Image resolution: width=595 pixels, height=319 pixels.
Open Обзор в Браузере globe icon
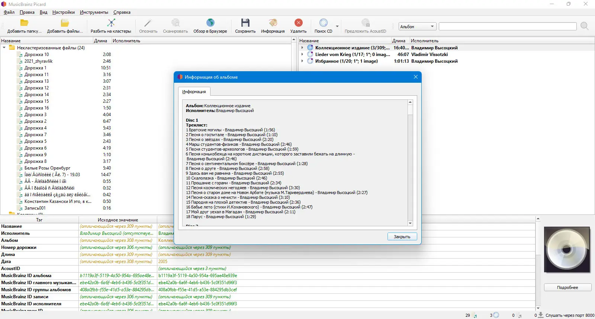tap(210, 23)
